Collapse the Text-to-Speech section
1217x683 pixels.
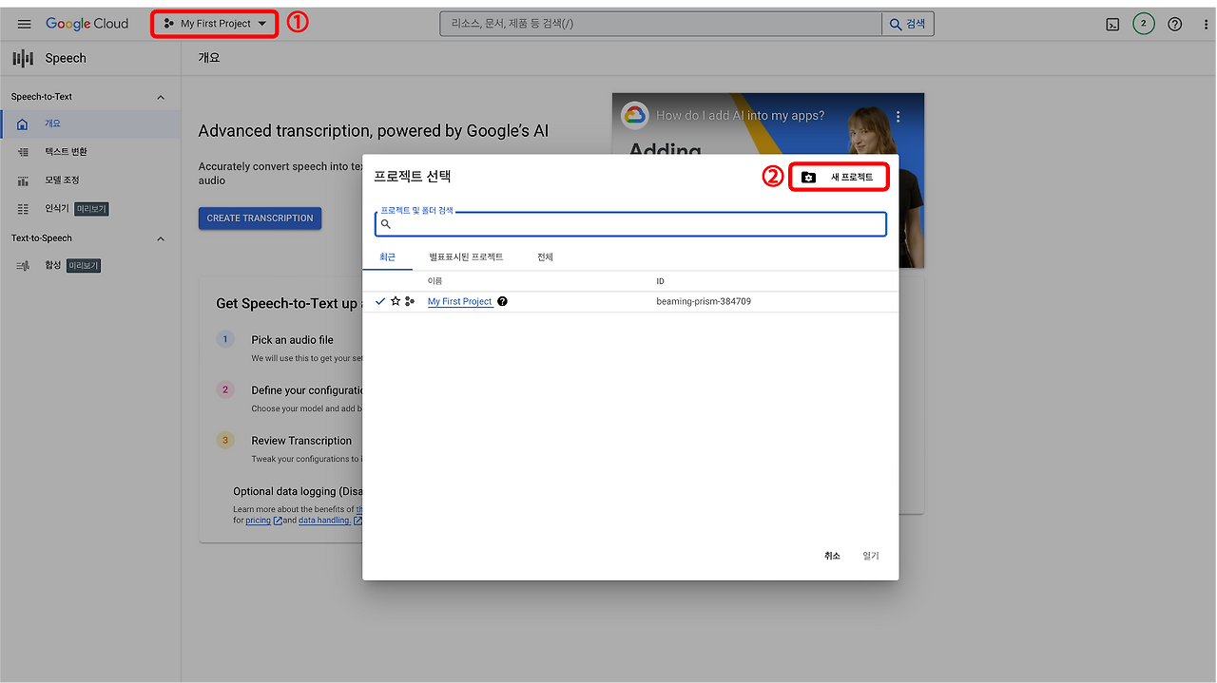pyautogui.click(x=160, y=237)
